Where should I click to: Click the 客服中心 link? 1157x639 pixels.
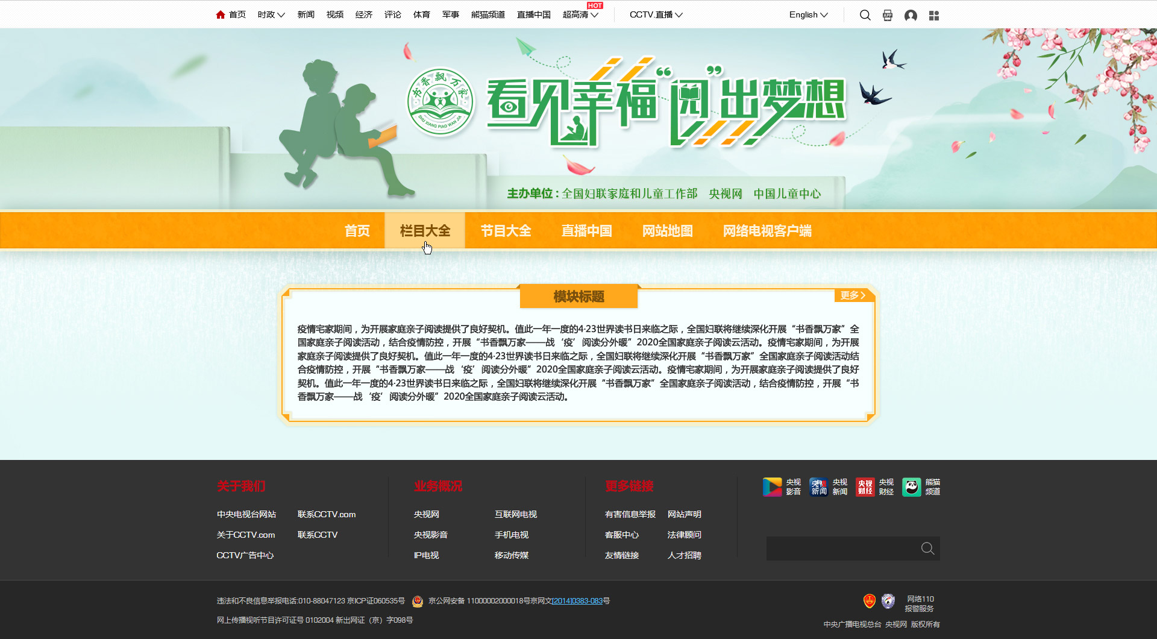tap(622, 535)
